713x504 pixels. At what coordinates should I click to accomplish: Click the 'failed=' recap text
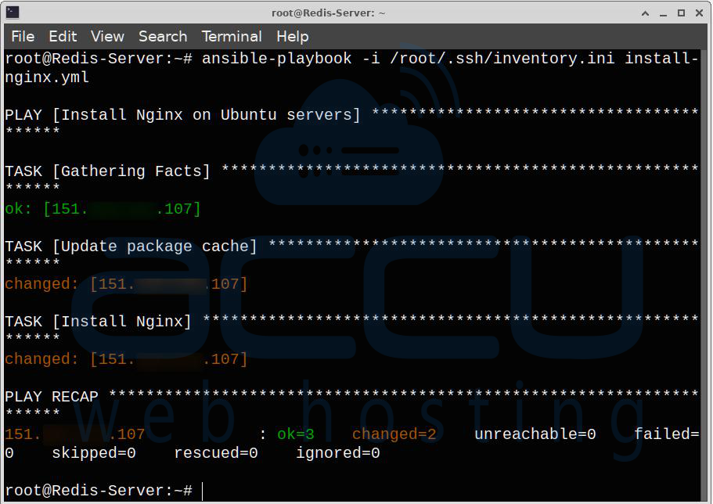pyautogui.click(x=666, y=434)
